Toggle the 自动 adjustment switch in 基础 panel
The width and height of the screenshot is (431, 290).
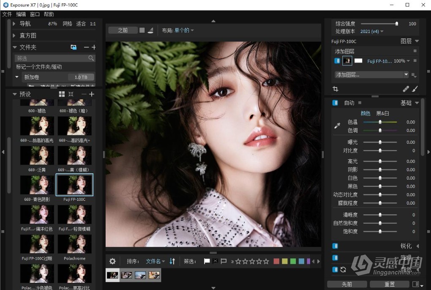(x=335, y=103)
